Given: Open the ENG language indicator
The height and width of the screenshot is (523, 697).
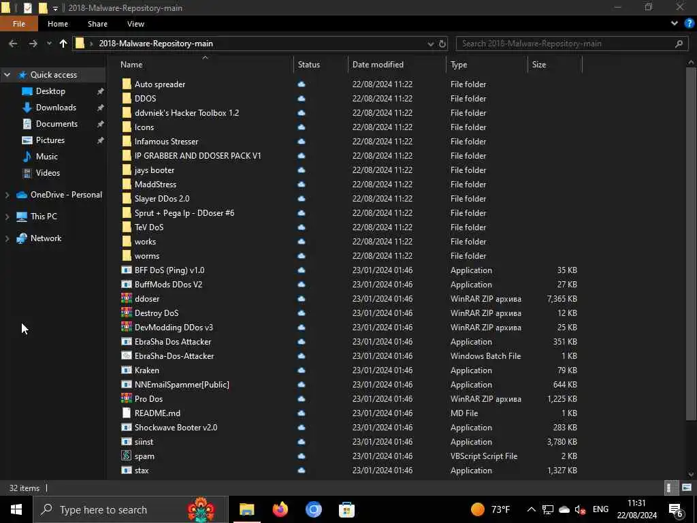Looking at the screenshot, I should (600, 509).
